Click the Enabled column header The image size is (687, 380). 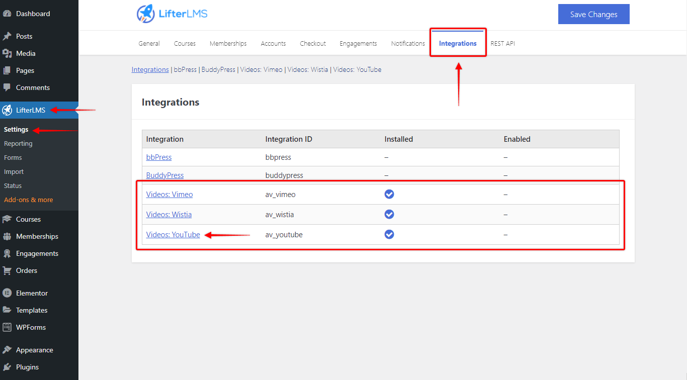pos(517,139)
